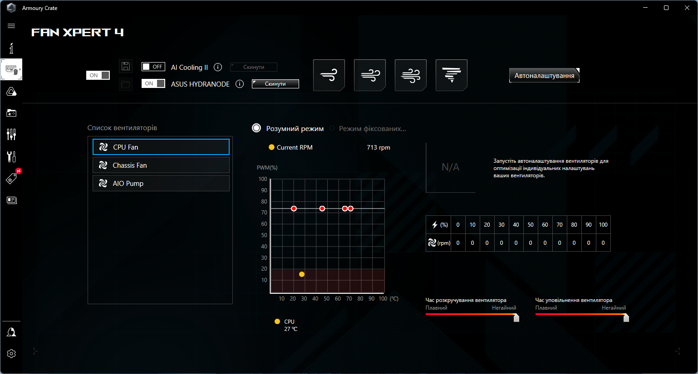Select the Devices keyboard-mouse sidebar icon
The width and height of the screenshot is (698, 374).
[11, 69]
